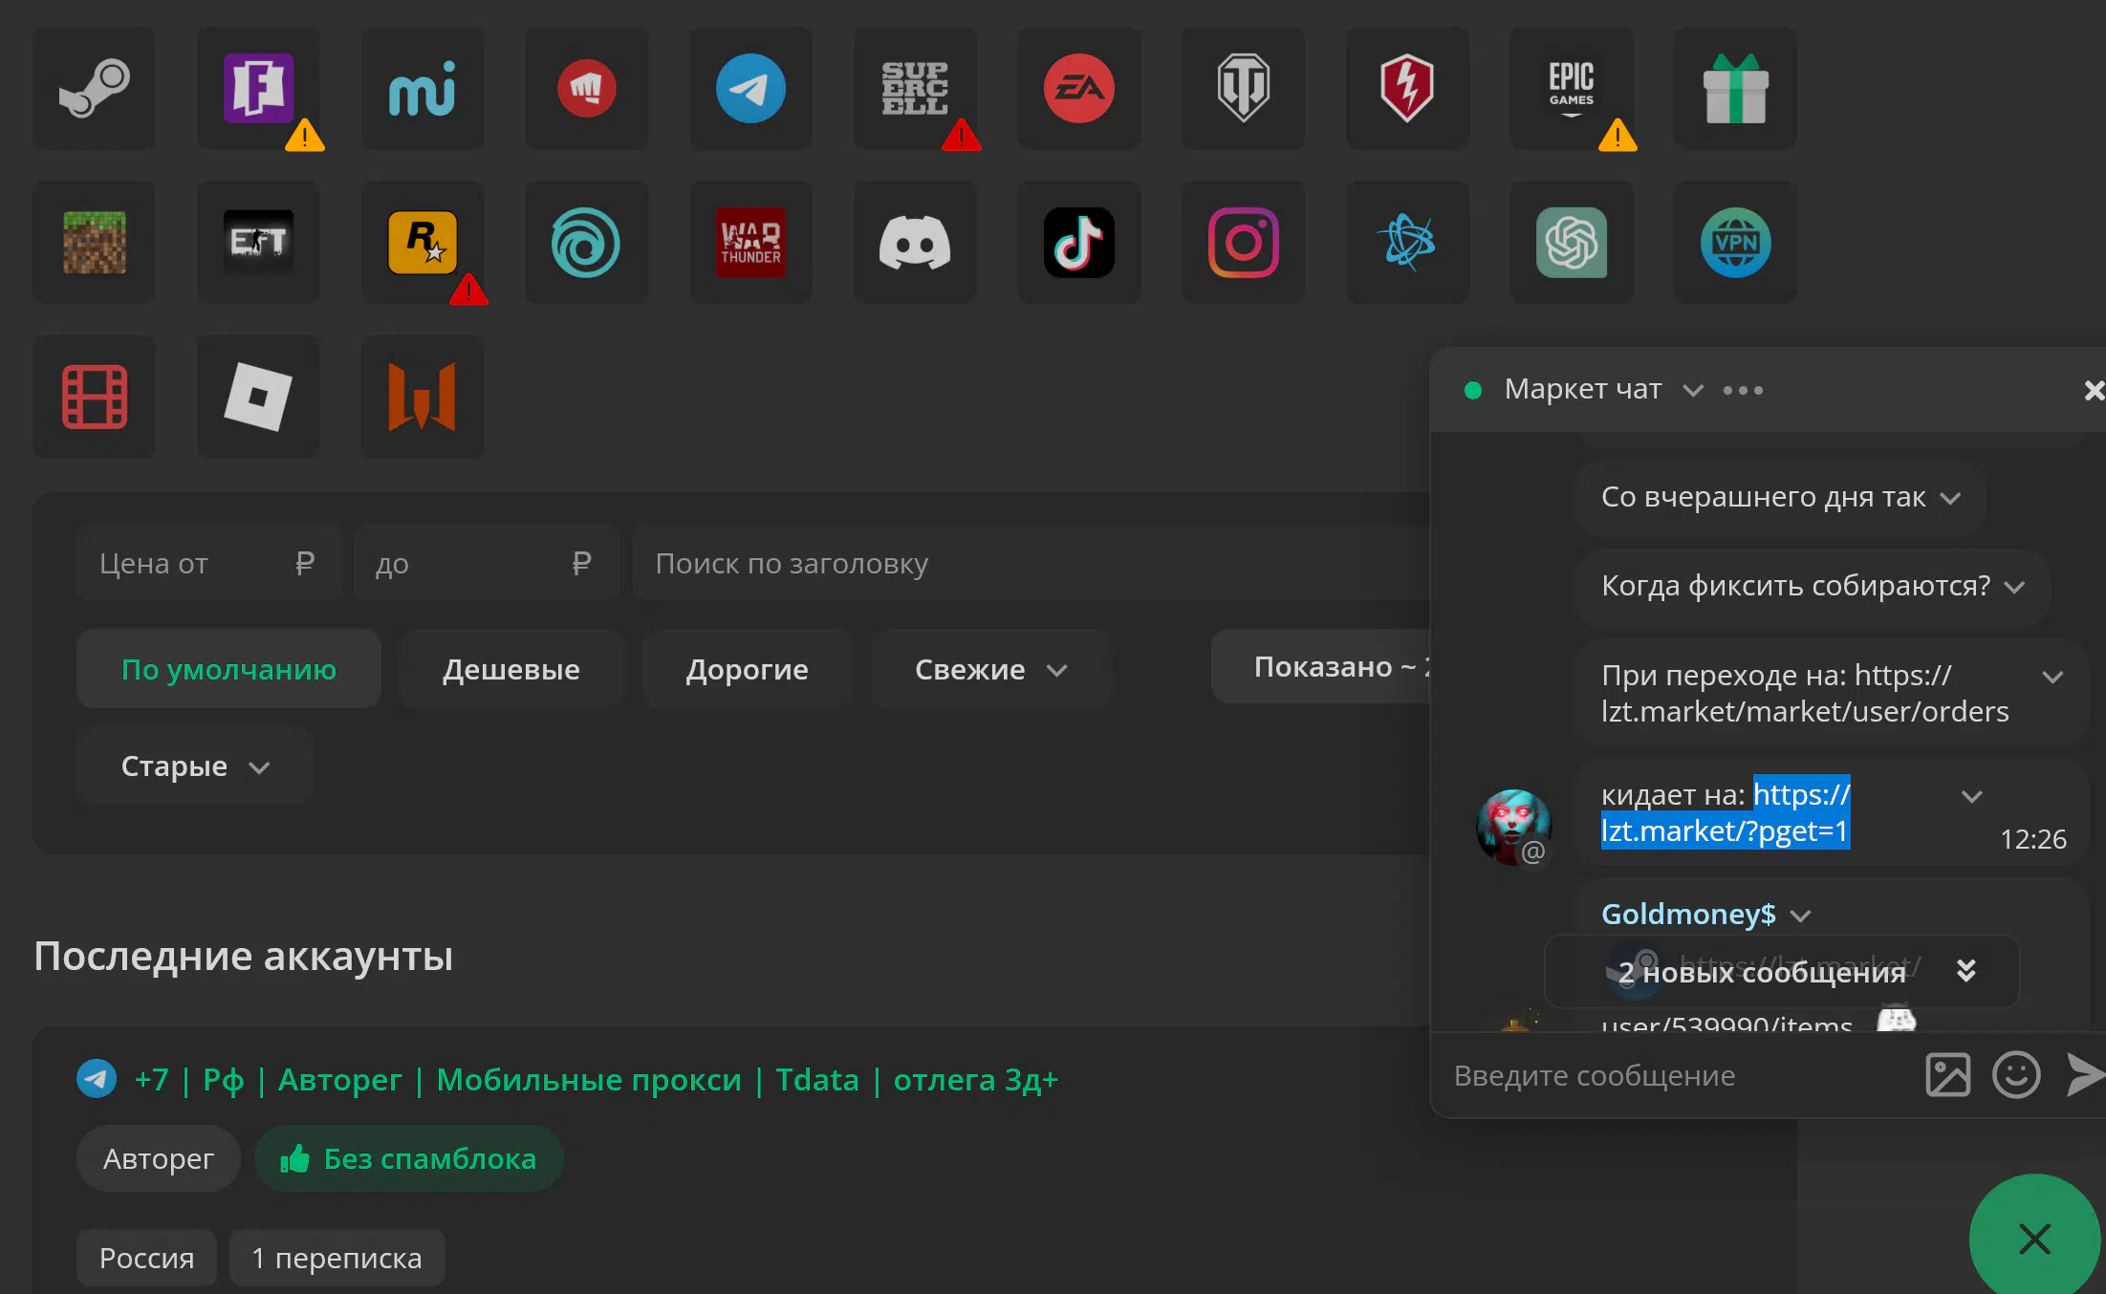Click the Авторег tag
Screen dimensions: 2106x1294
pos(159,1158)
